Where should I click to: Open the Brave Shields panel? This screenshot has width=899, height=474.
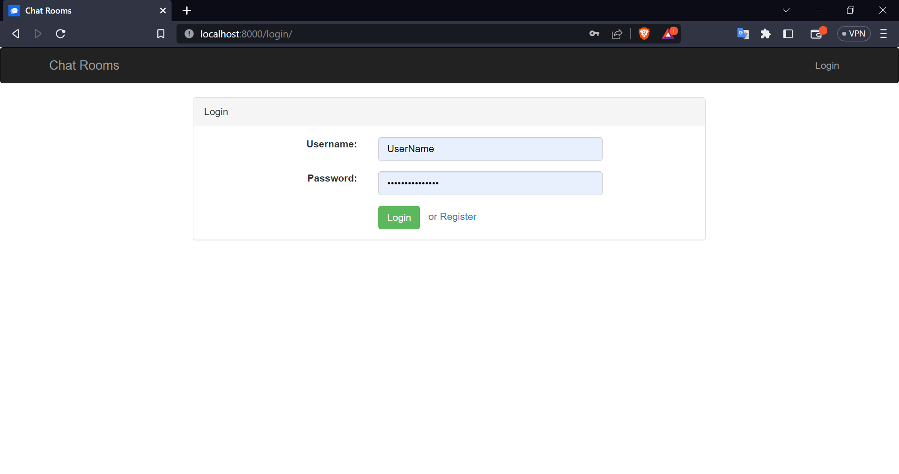click(644, 33)
